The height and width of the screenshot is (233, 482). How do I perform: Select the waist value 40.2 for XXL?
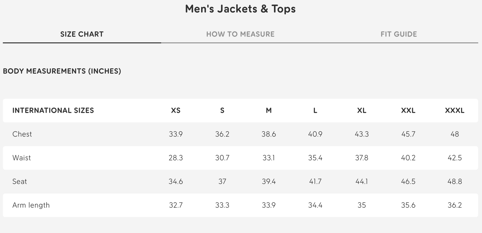pyautogui.click(x=408, y=158)
